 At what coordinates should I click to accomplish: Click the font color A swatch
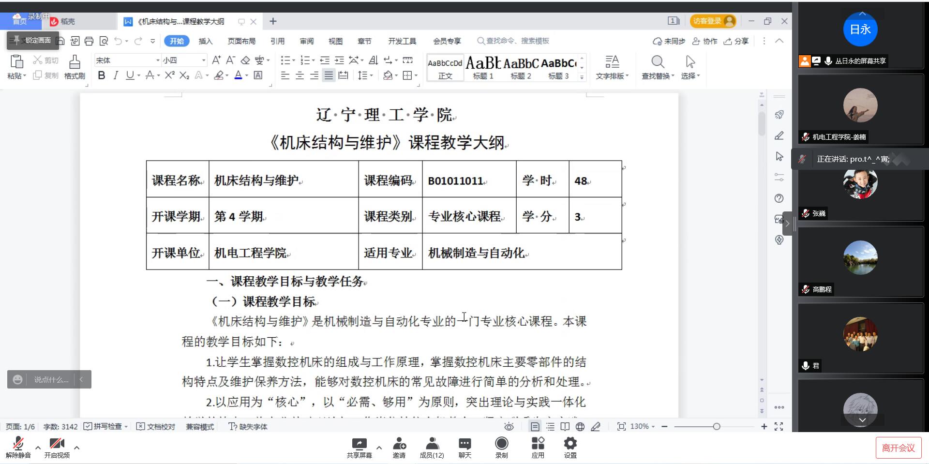(238, 75)
